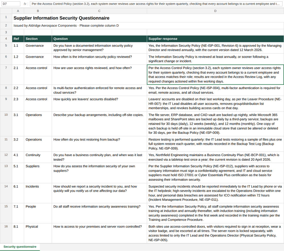Click the Ref cell '6.1'
The width and height of the screenshot is (284, 251).
pyautogui.click(x=18, y=193)
